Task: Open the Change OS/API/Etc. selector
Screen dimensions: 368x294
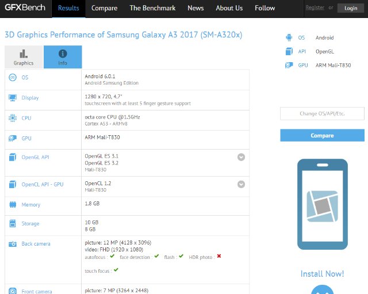Action: [x=322, y=113]
